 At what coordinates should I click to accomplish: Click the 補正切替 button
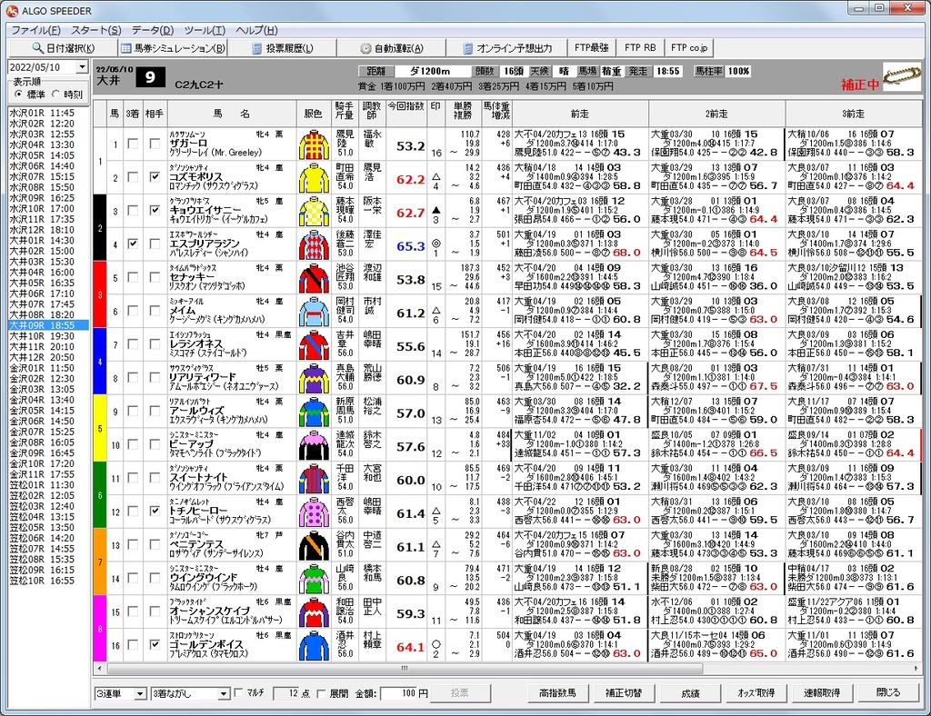click(624, 692)
